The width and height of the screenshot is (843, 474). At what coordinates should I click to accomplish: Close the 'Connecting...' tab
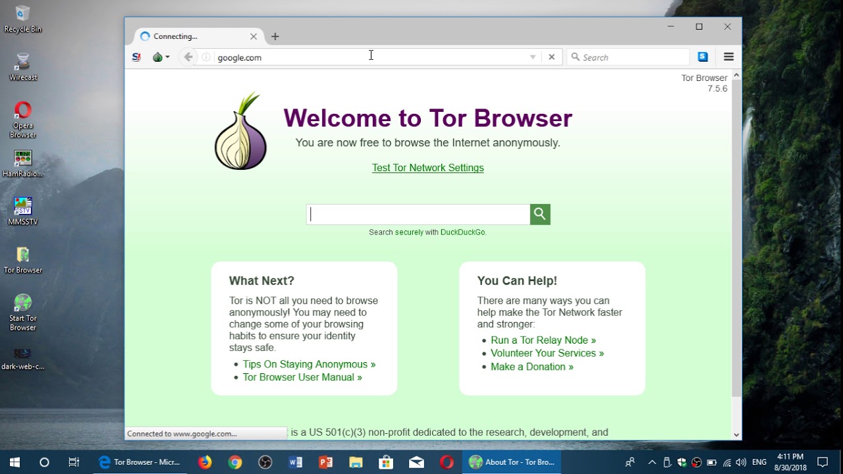pos(254,36)
